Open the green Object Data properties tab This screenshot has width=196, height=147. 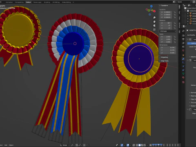click(x=183, y=73)
